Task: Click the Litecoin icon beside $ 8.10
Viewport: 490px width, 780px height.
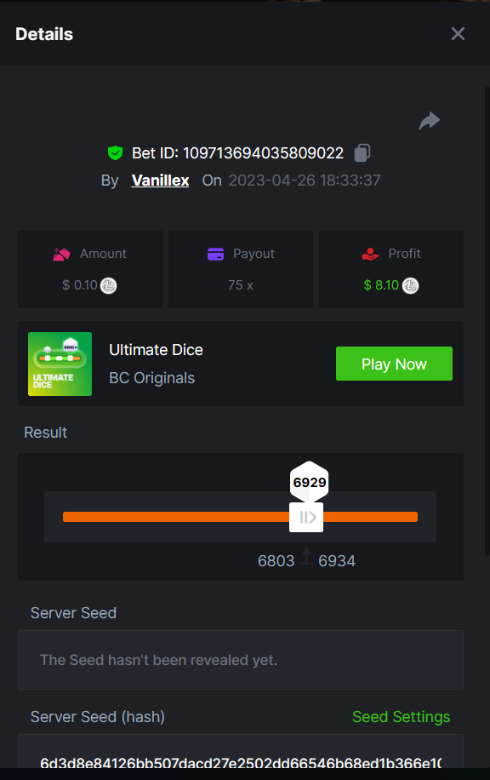Action: (x=411, y=285)
